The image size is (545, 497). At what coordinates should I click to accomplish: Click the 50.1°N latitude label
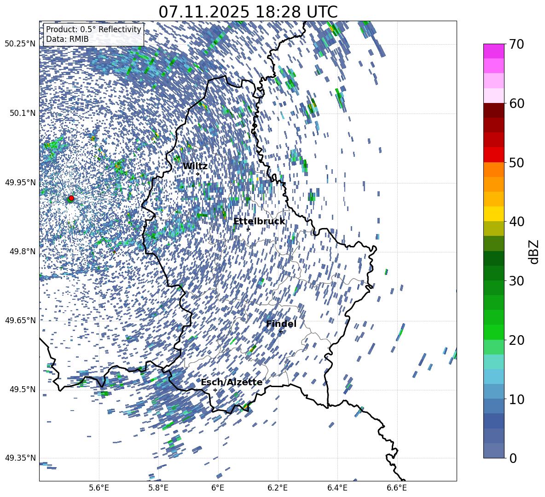(x=23, y=113)
